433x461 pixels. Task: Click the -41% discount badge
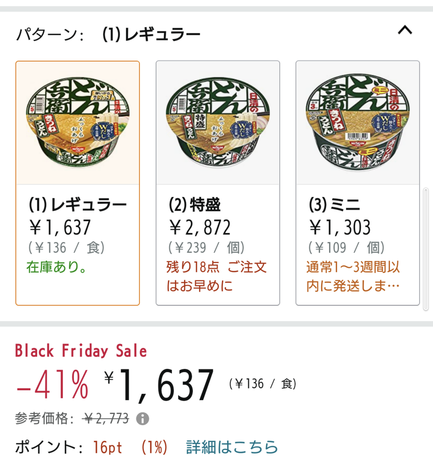click(52, 384)
